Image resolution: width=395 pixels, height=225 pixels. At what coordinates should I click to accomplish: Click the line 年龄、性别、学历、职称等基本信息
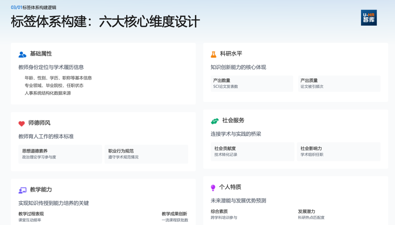58,78
